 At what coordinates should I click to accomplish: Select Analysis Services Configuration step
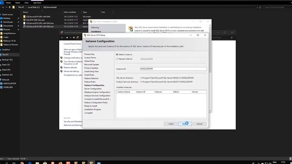tap(97, 96)
